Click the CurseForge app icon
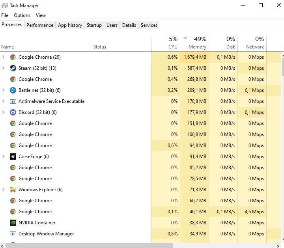284x248 pixels. coord(13,157)
